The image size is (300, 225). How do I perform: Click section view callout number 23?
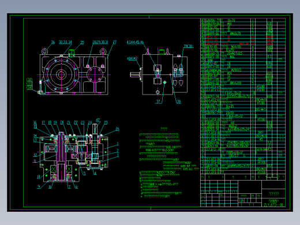(x=82, y=123)
